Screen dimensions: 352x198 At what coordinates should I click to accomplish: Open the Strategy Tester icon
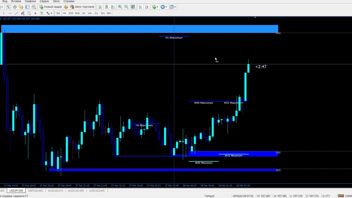pyautogui.click(x=34, y=7)
